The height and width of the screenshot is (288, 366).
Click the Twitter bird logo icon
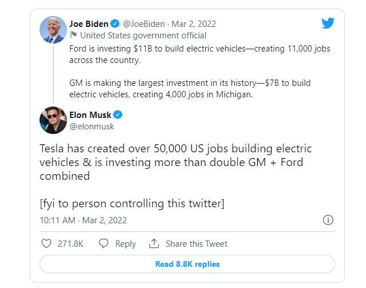coord(327,23)
